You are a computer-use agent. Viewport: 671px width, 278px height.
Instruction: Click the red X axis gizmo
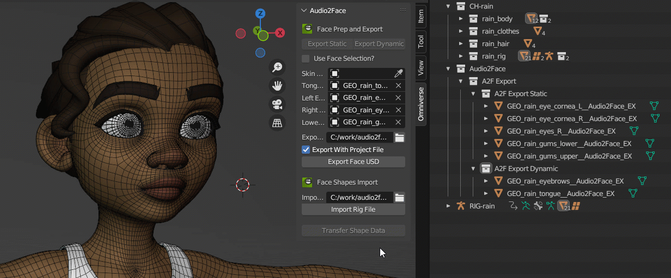[x=280, y=33]
